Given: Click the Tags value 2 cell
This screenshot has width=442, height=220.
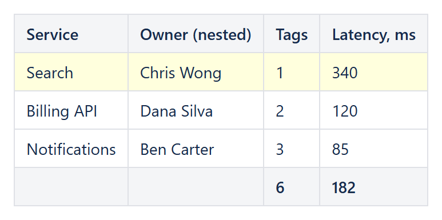Looking at the screenshot, I should coord(292,110).
